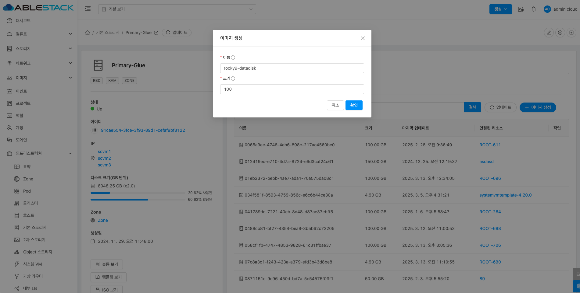This screenshot has height=293, width=580.
Task: Click the 크기 size input field
Action: (x=292, y=89)
